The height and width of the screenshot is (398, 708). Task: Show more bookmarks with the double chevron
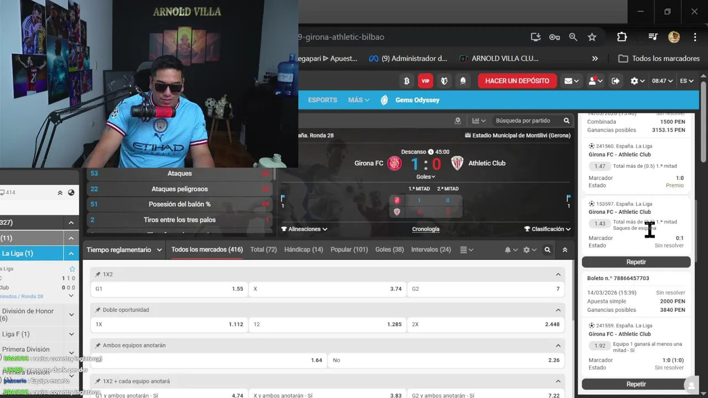pos(595,59)
